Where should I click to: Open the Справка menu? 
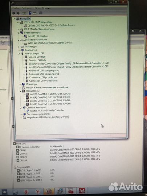tap(46, 8)
